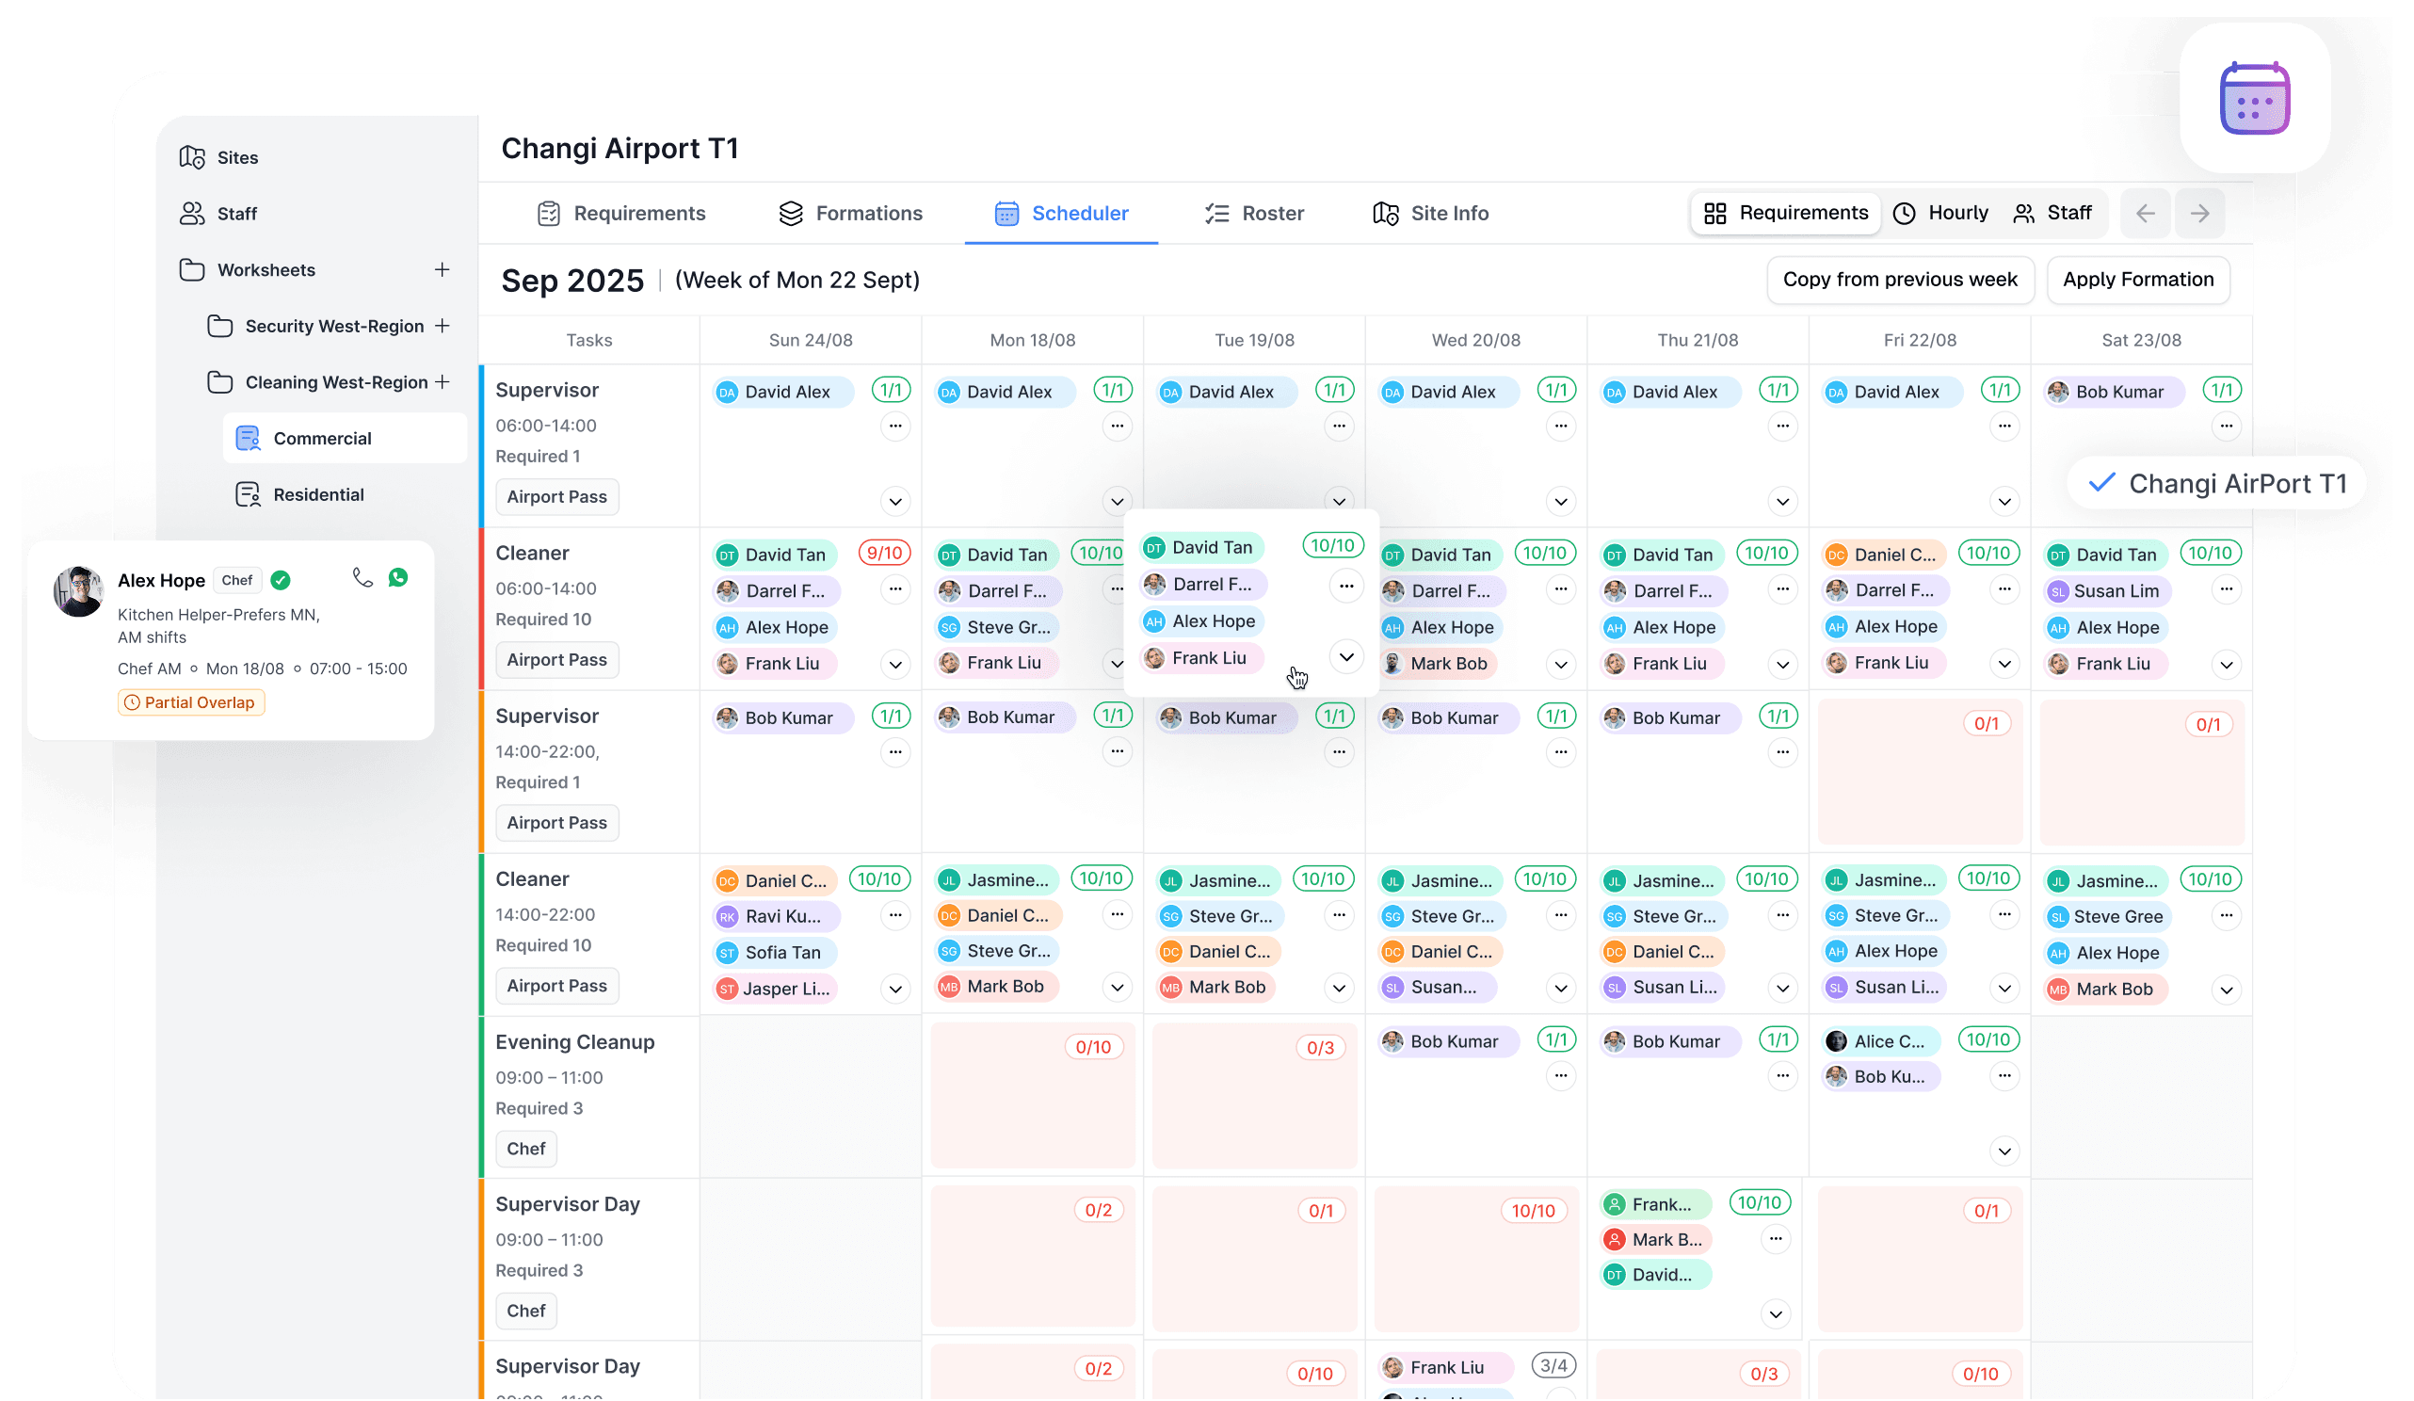Switch to the Formations tab
Image resolution: width=2414 pixels, height=1401 pixels.
tap(849, 214)
